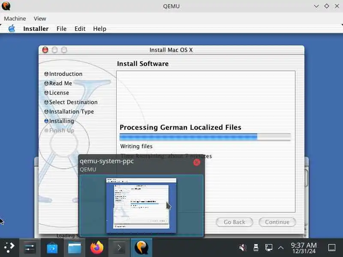Open the Dolphin file manager icon
This screenshot has height=257, width=343.
point(74,248)
